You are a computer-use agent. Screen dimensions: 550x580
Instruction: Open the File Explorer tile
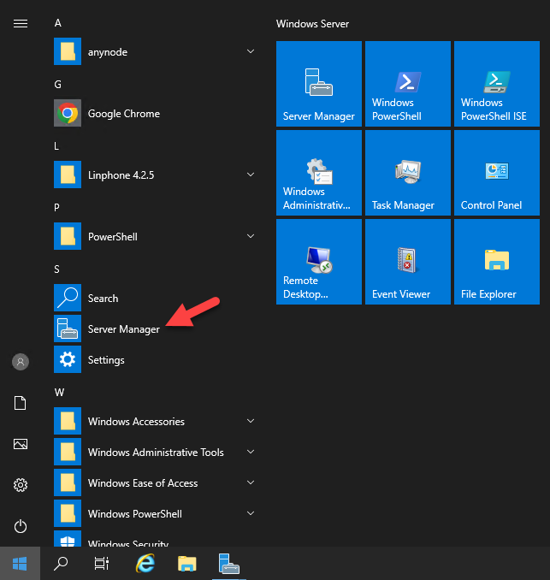[497, 262]
